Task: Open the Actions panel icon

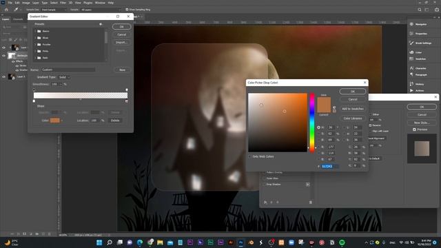Action: tap(411, 90)
